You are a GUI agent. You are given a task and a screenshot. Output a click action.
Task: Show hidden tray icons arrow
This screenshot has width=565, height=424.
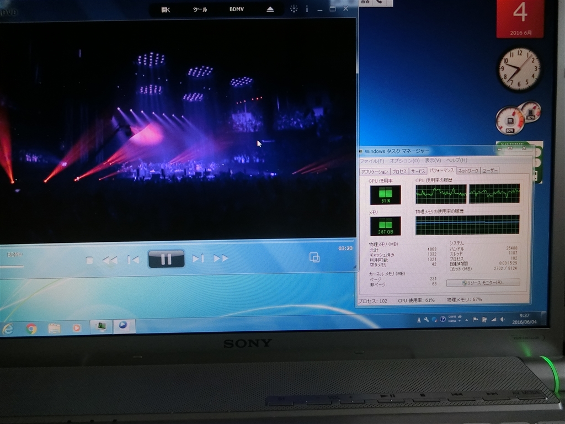tap(467, 320)
